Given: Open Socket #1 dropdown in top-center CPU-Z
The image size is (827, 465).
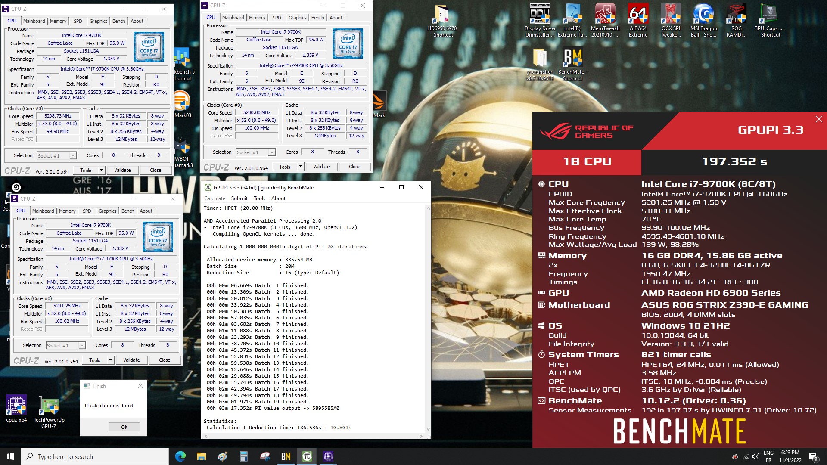Looking at the screenshot, I should (x=255, y=152).
